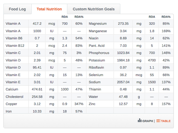This screenshot has width=178, height=133.
Task: Click the TABLE list icon
Action: tap(158, 121)
